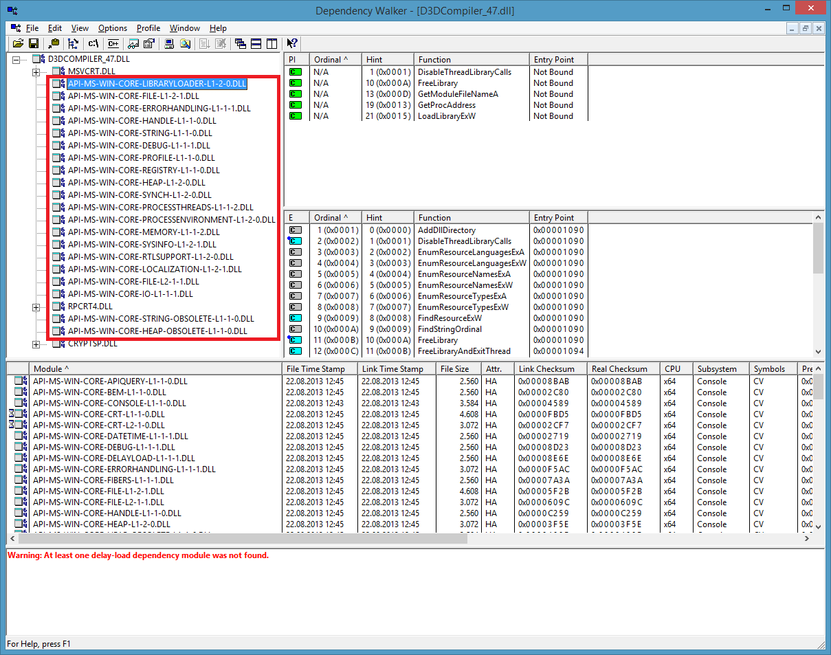Sort module list by Subsystem column header
831x655 pixels.
pyautogui.click(x=721, y=369)
